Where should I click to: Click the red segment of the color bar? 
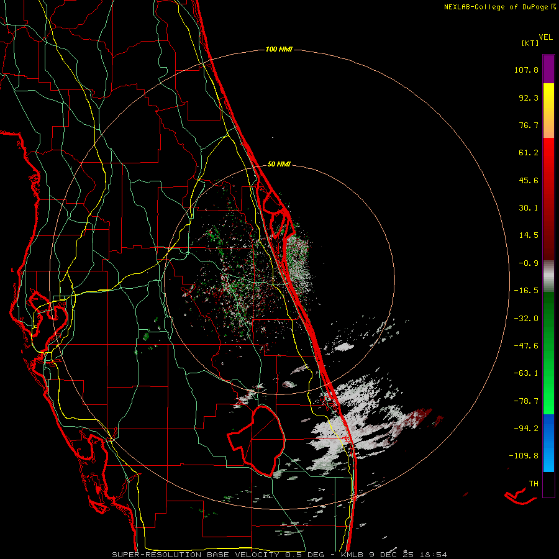click(548, 199)
